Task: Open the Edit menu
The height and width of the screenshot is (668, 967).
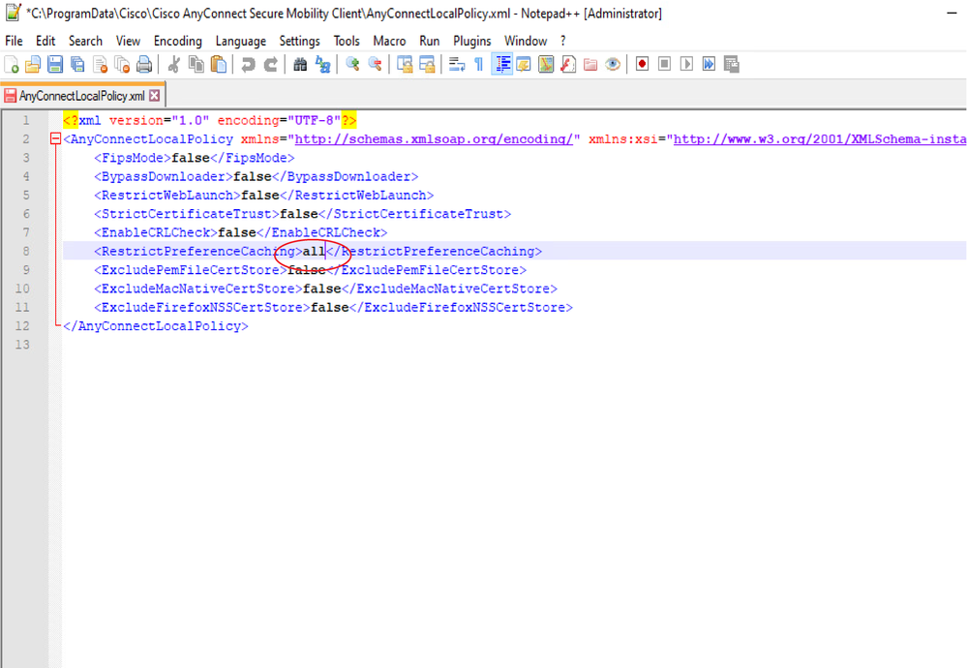Action: (45, 41)
